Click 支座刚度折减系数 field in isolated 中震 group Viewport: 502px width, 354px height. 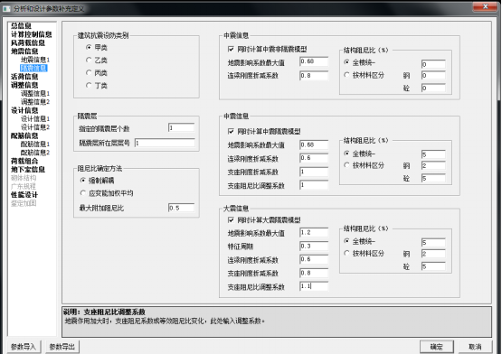click(314, 172)
